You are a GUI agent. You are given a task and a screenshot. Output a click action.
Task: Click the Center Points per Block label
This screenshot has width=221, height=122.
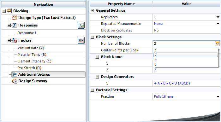(120, 50)
